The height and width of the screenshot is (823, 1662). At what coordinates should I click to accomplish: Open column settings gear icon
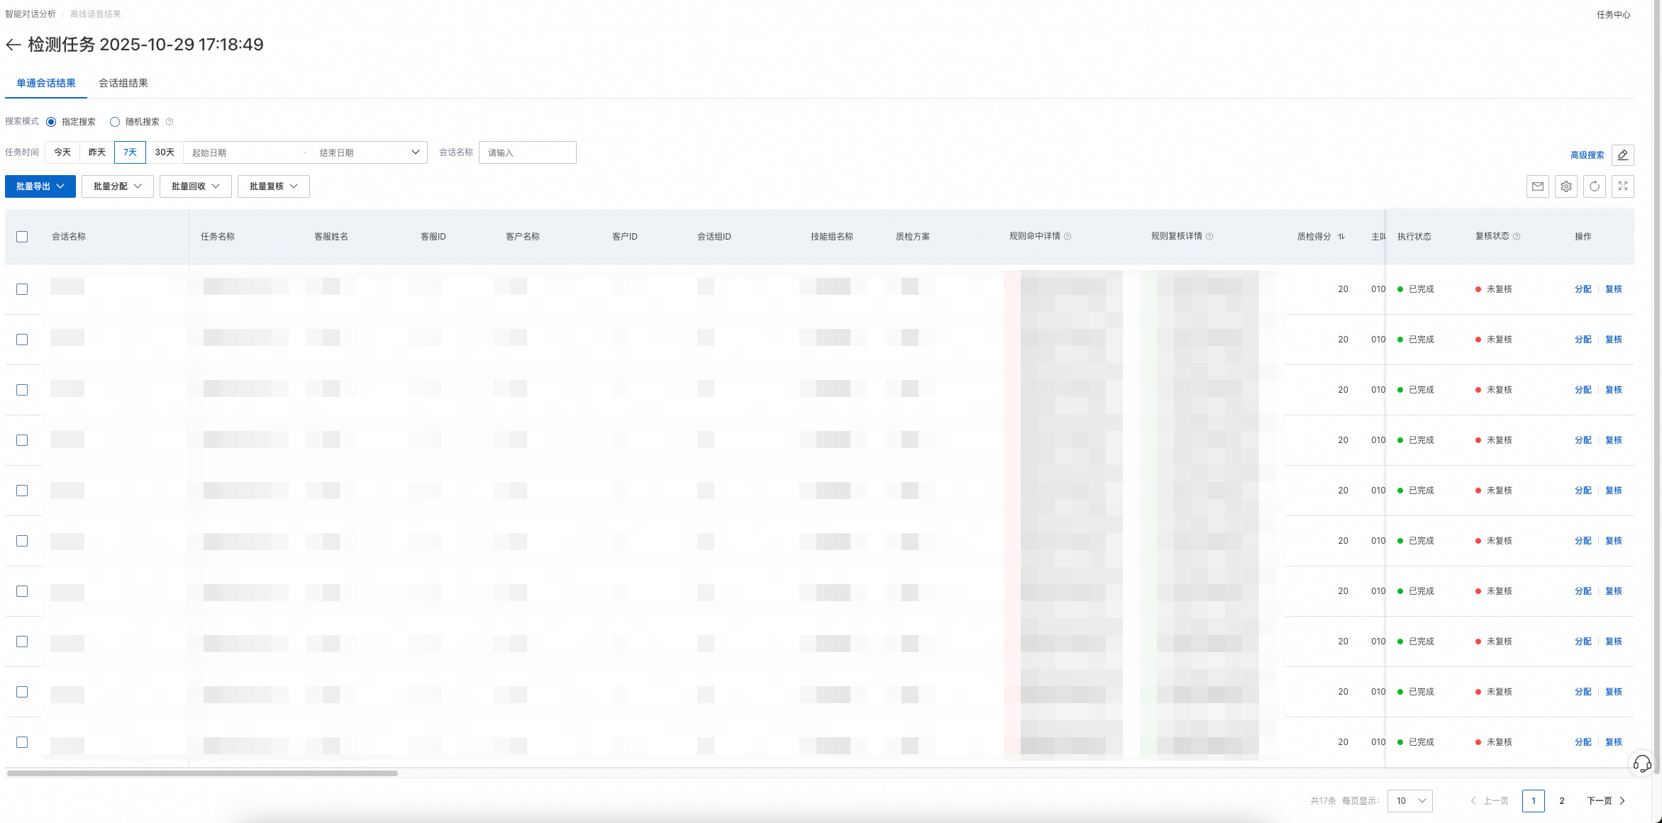[1566, 186]
